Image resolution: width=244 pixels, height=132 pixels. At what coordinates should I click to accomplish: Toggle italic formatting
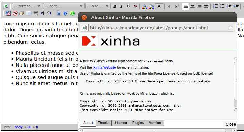pos(121,6)
